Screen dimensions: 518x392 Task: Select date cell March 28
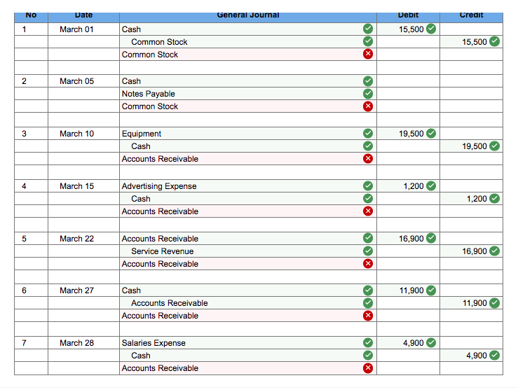pyautogui.click(x=83, y=342)
